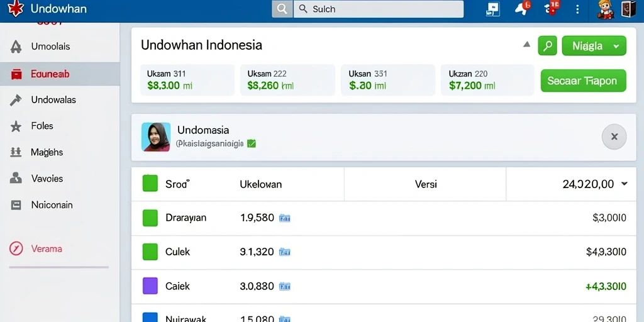
Task: Sort by the Ukelowan column header
Action: 261,184
